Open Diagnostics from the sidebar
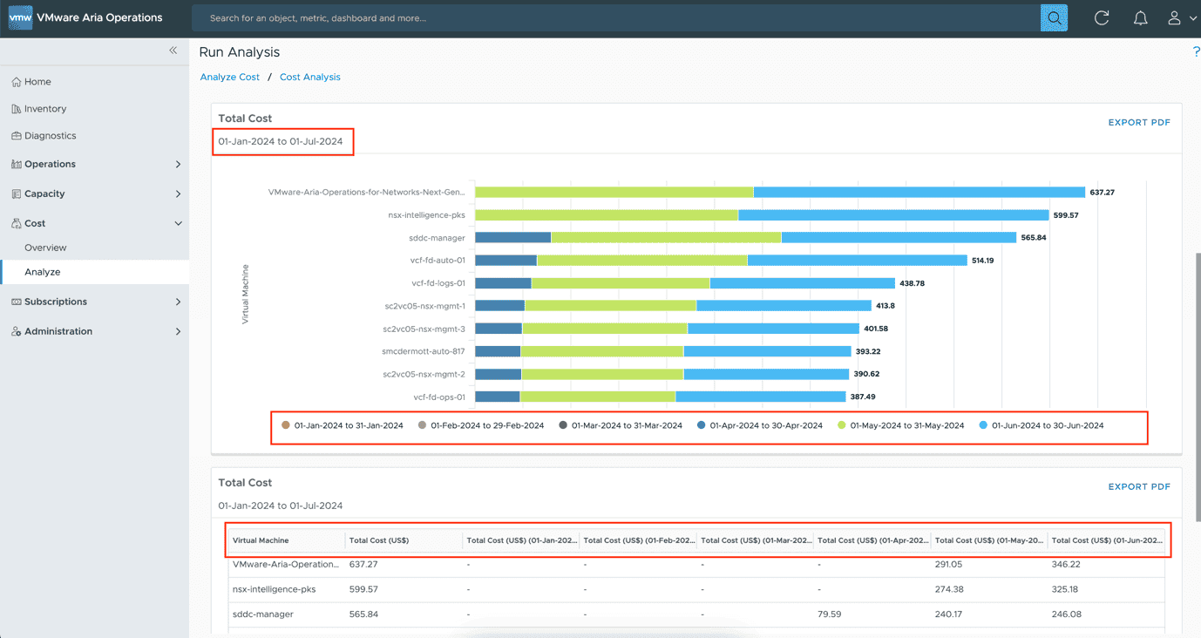Screen dimensions: 1201x638 [x=50, y=136]
